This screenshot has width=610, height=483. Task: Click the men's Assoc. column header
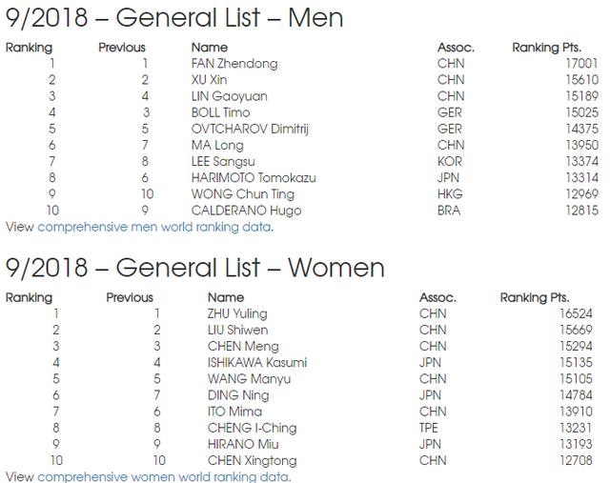pyautogui.click(x=456, y=48)
